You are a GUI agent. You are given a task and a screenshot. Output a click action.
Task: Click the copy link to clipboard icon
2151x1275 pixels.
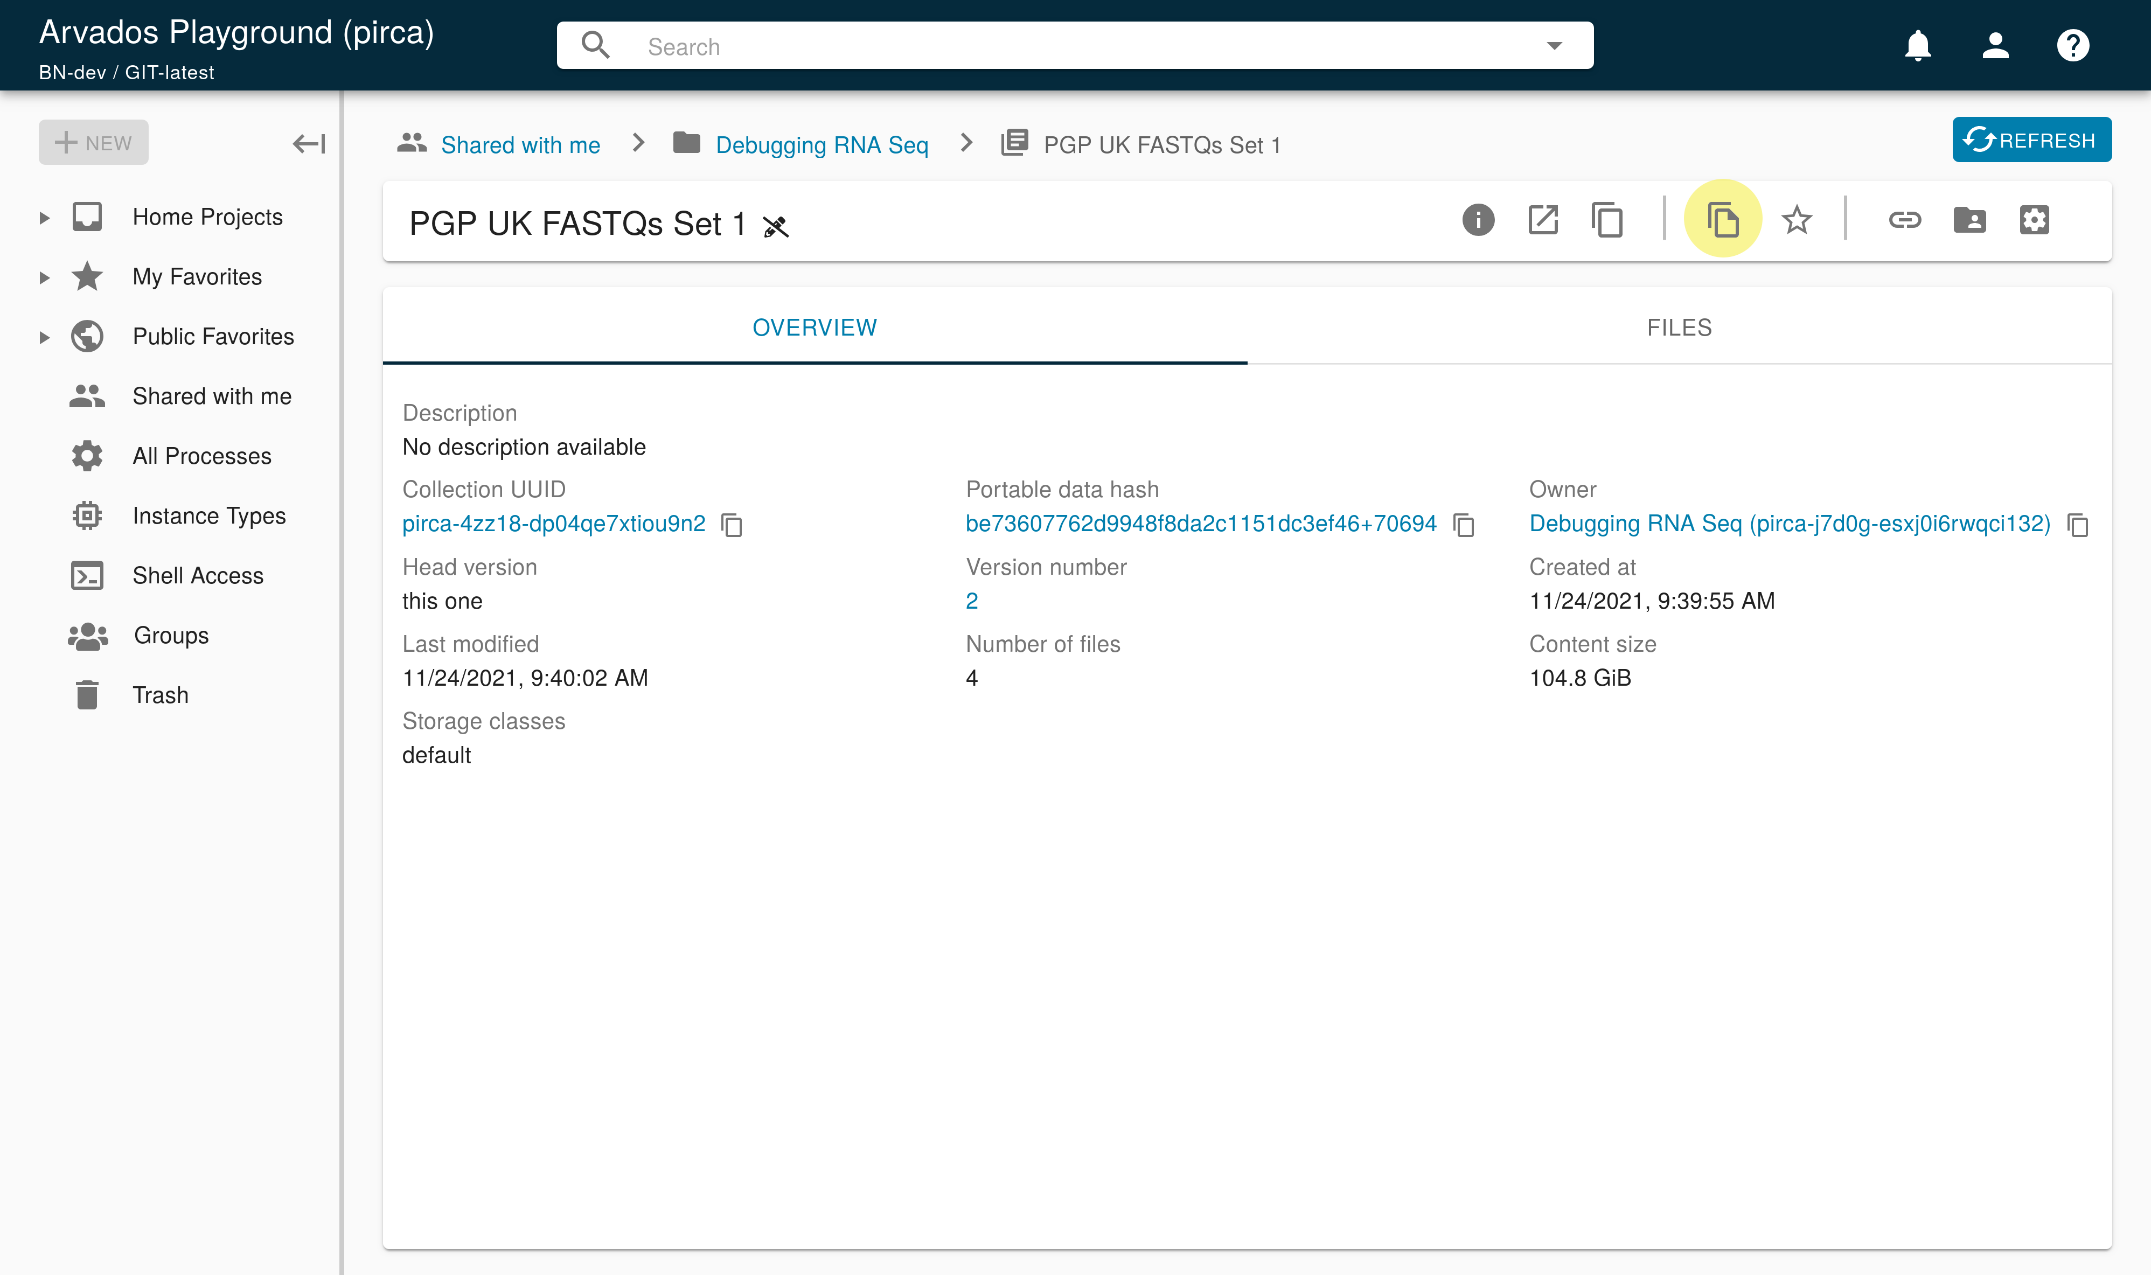tap(1904, 220)
